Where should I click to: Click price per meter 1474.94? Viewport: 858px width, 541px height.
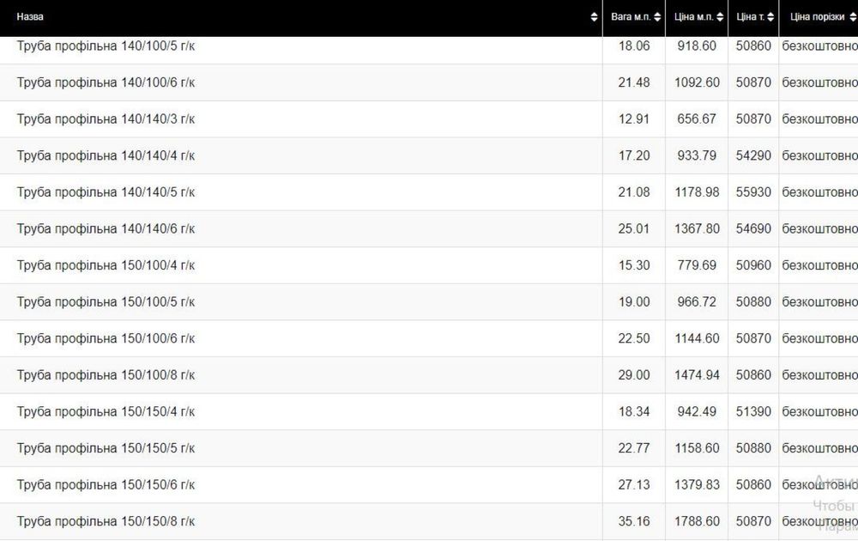click(697, 375)
